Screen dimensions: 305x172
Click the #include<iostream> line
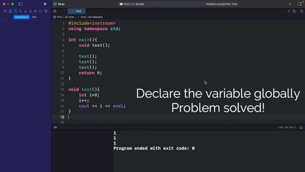[92, 23]
